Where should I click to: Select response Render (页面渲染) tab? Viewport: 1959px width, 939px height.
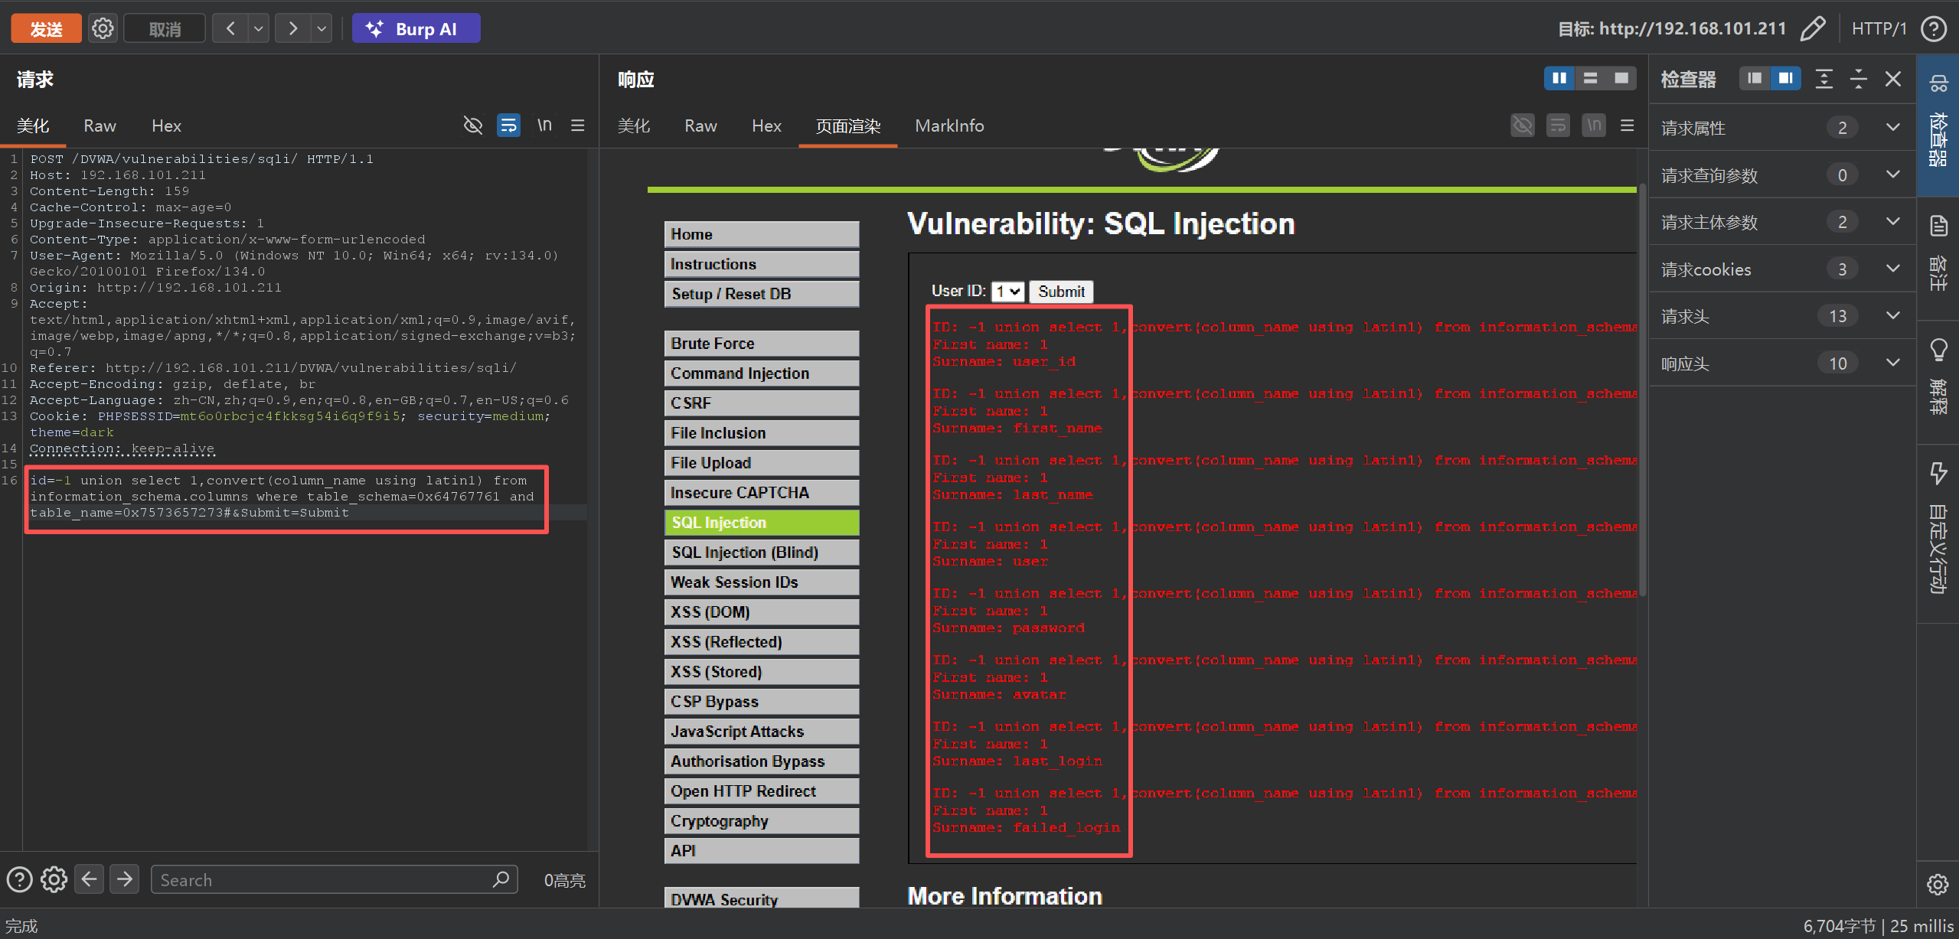tap(847, 126)
